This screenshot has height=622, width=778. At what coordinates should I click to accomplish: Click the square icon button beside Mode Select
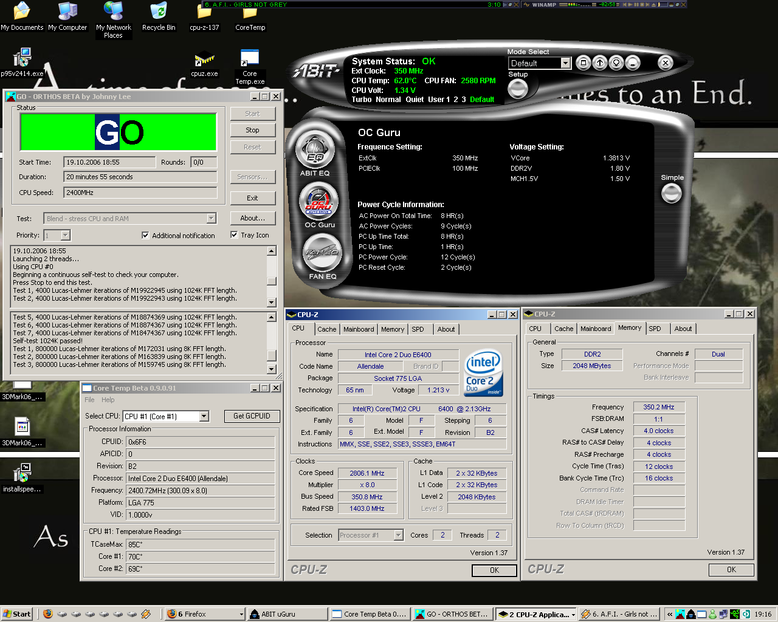(x=583, y=63)
